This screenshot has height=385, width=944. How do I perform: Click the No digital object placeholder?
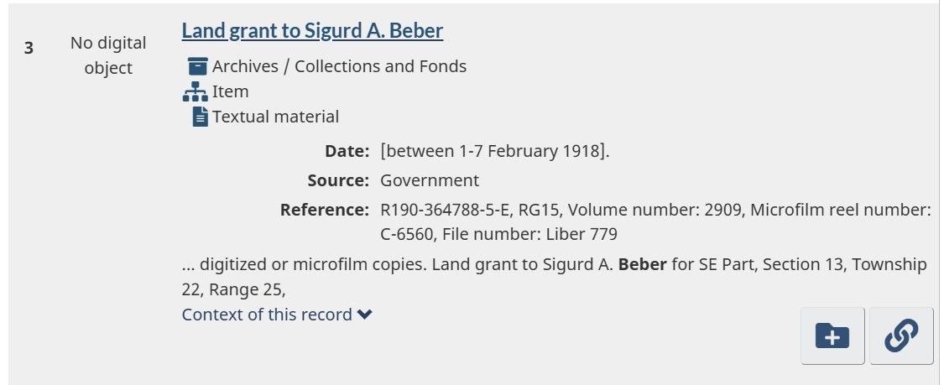pos(108,55)
